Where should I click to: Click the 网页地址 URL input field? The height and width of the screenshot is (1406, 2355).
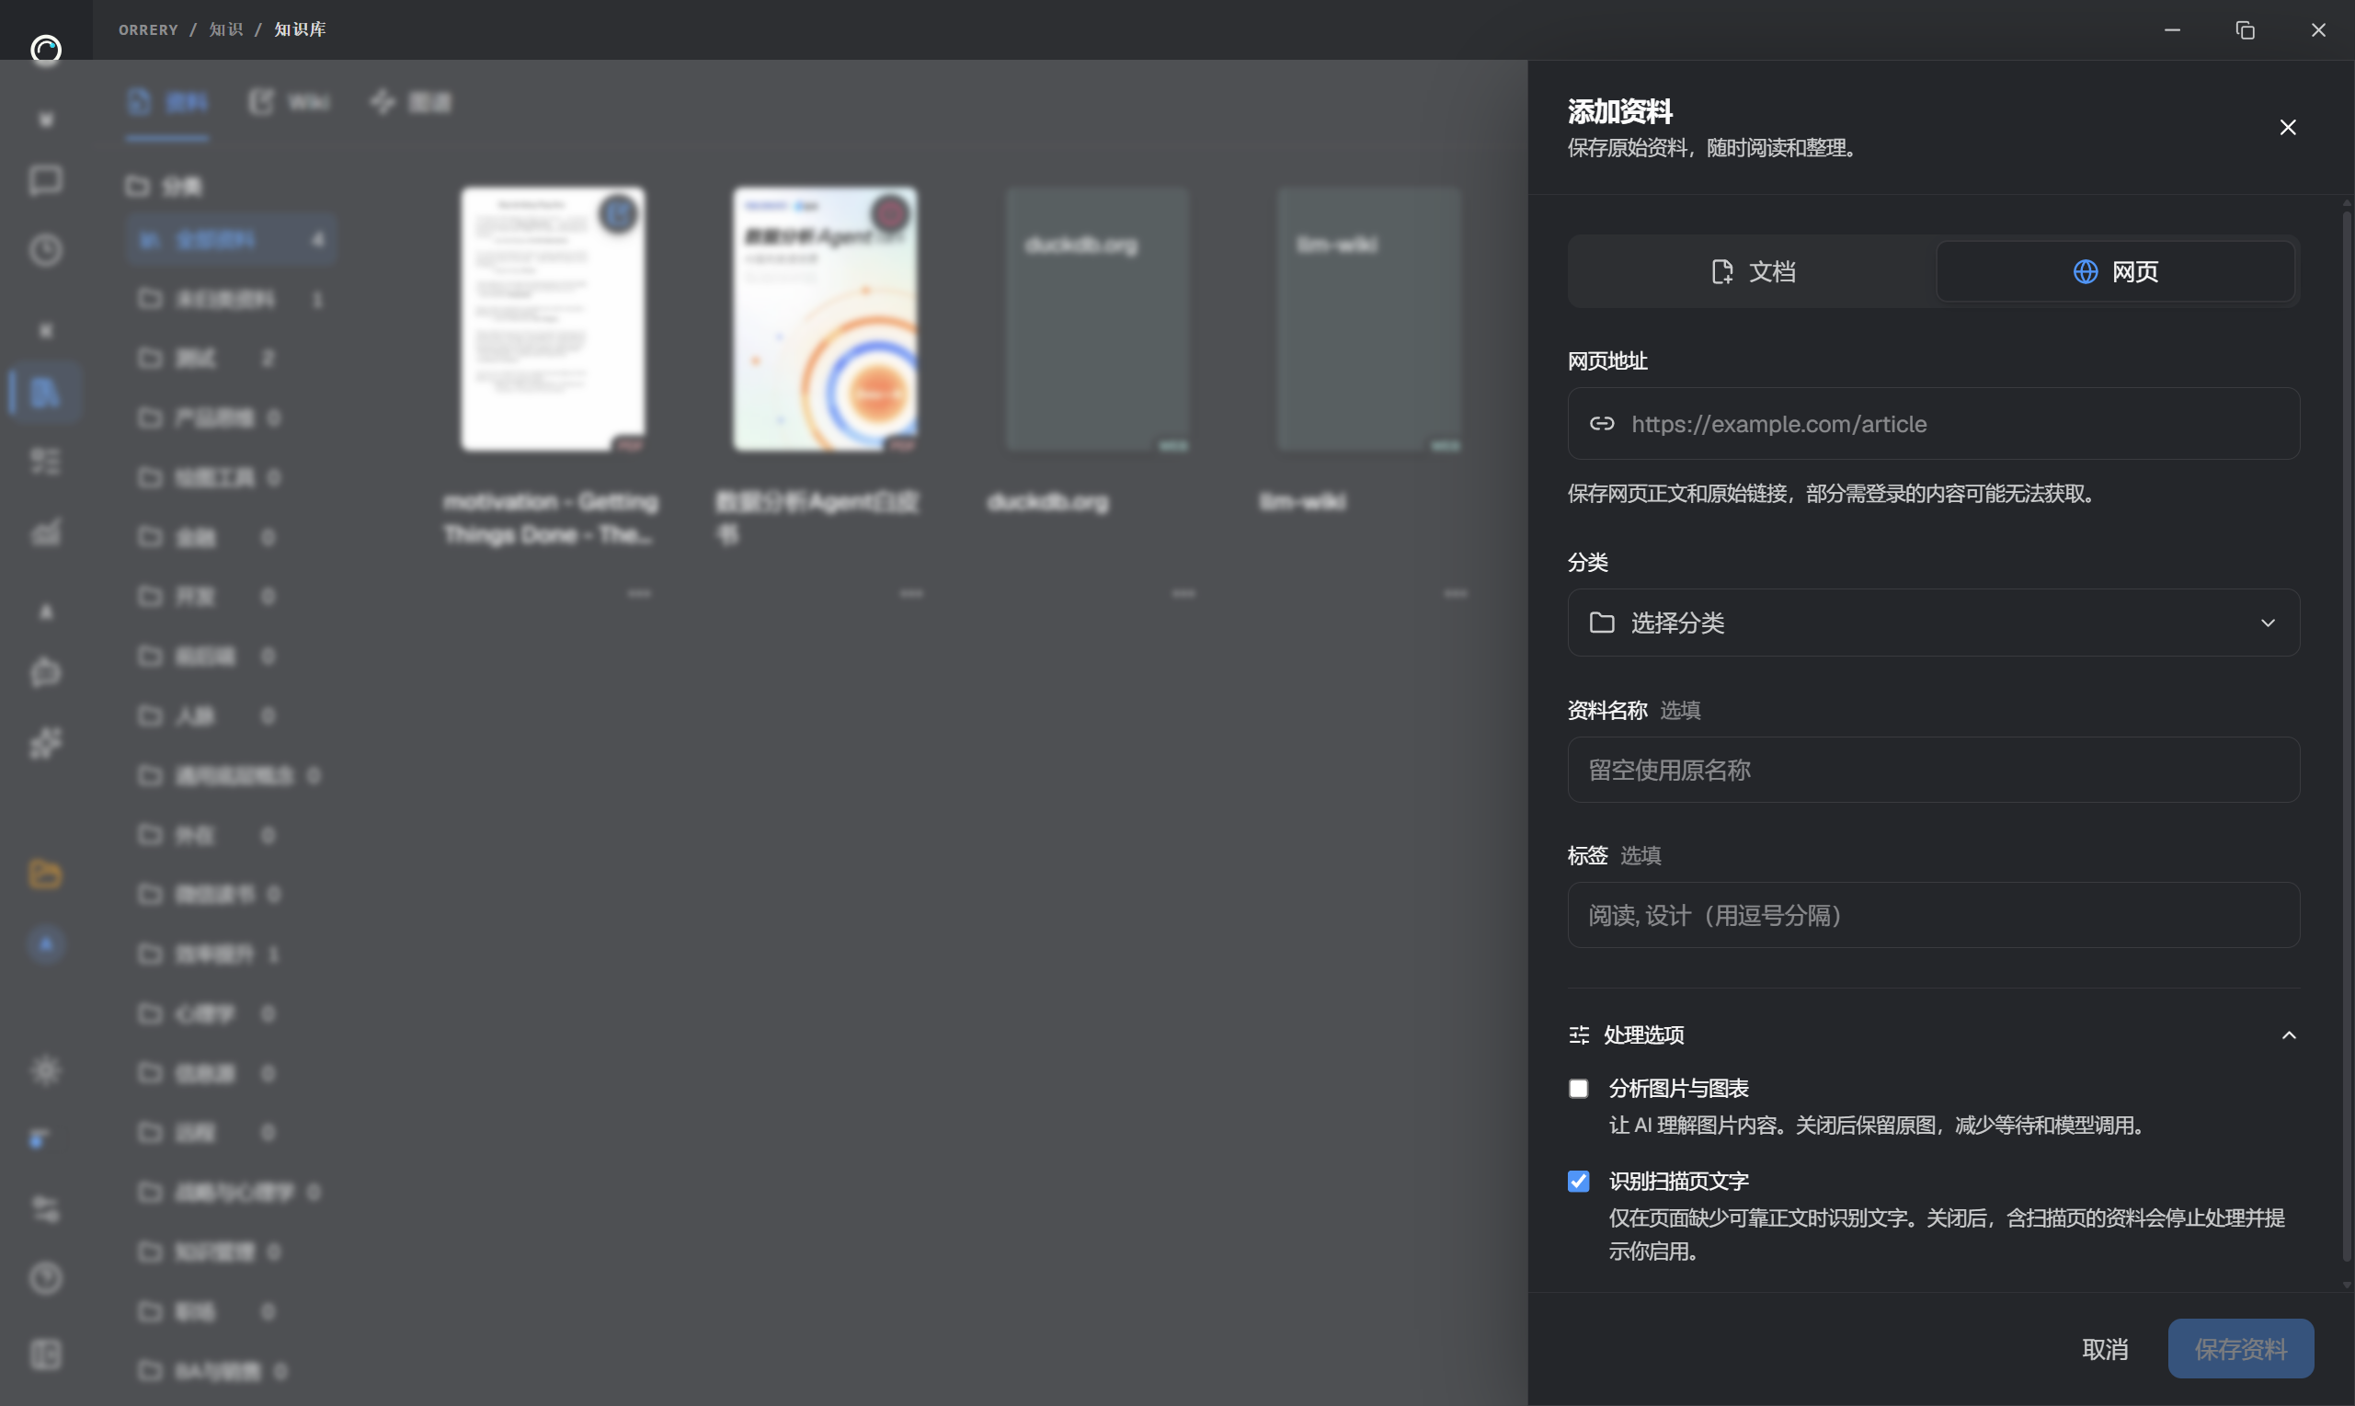(x=1933, y=424)
